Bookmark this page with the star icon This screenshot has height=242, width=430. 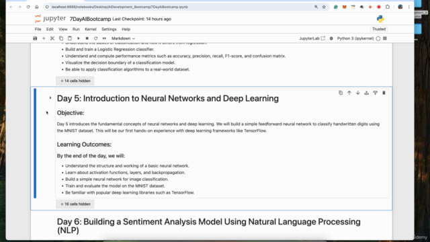pyautogui.click(x=324, y=7)
